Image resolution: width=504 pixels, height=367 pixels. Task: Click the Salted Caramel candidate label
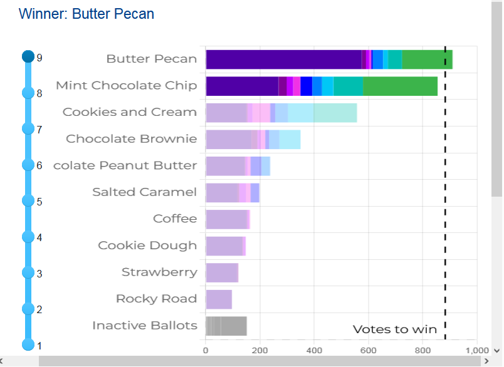[x=144, y=192]
